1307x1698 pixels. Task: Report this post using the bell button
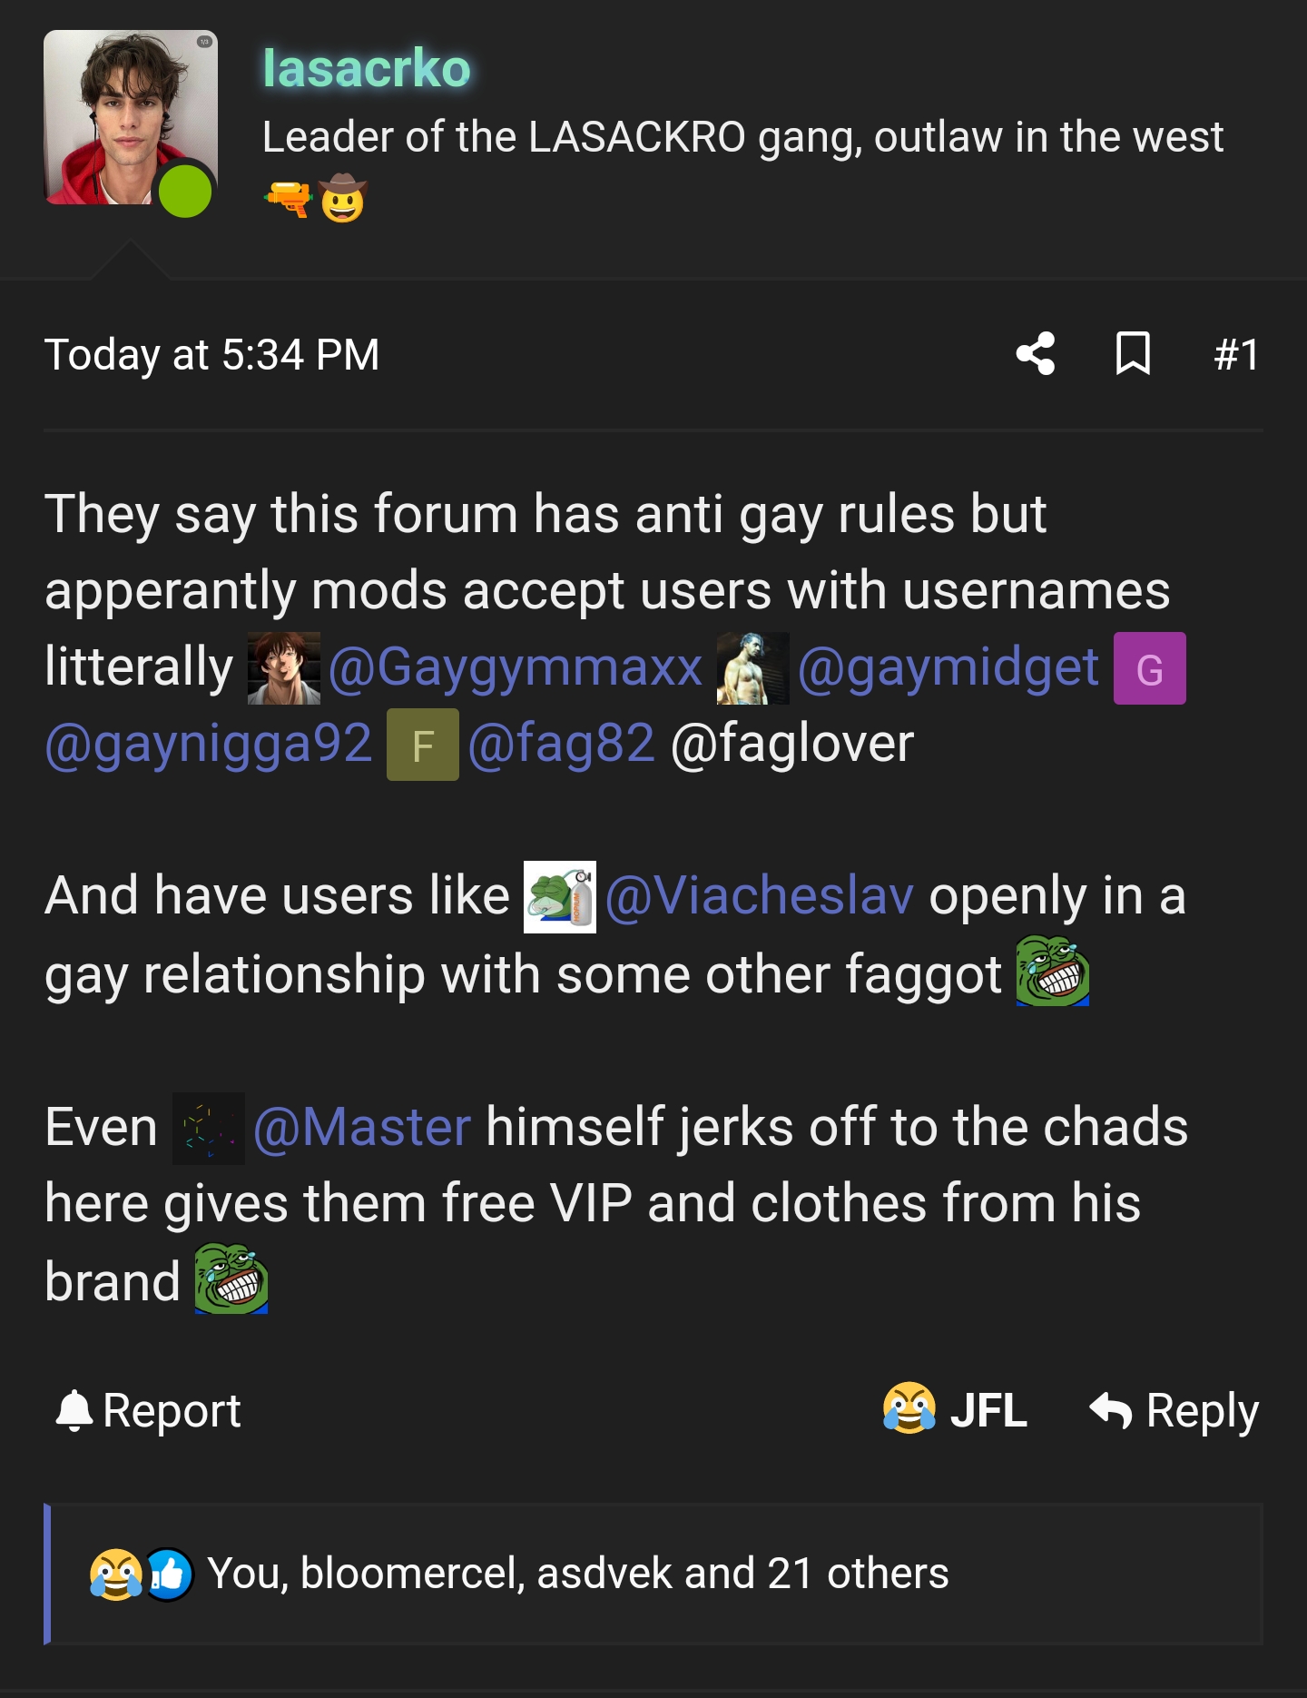[148, 1411]
